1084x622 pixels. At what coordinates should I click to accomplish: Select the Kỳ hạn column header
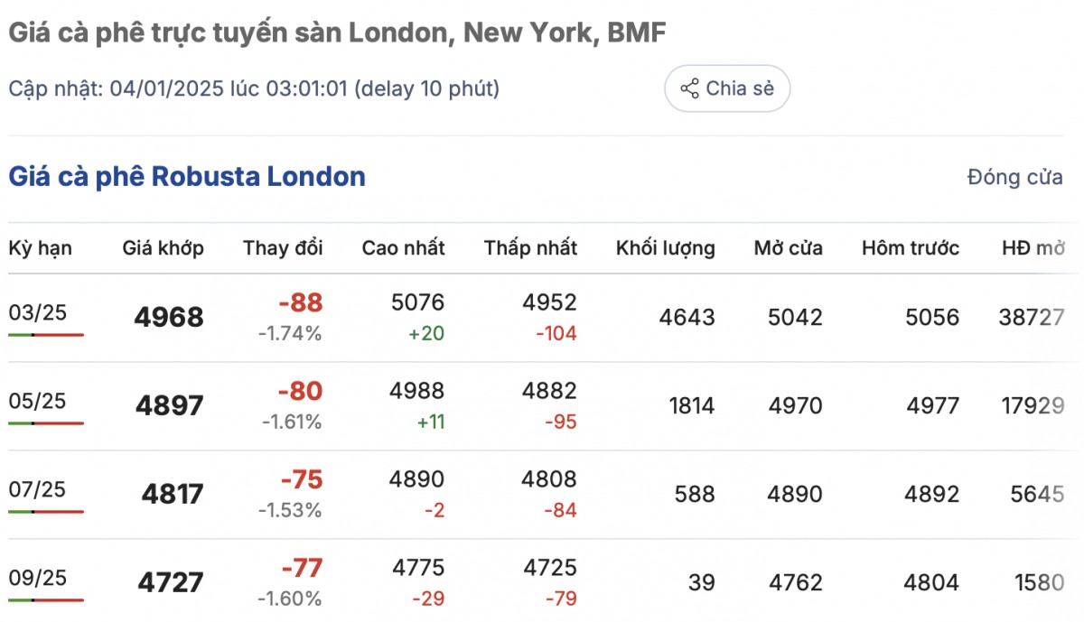(x=41, y=248)
